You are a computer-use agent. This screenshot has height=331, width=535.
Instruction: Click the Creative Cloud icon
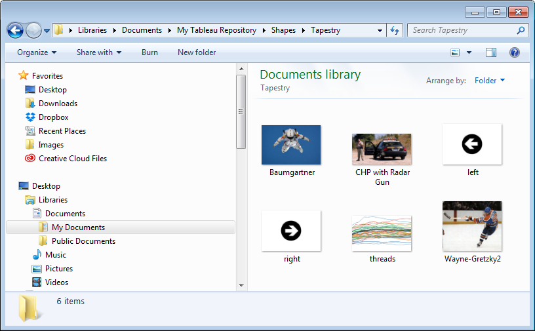(x=30, y=158)
